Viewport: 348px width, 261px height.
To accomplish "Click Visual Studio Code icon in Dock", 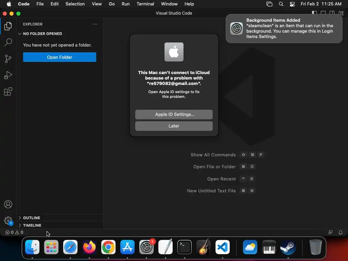I will click(222, 247).
